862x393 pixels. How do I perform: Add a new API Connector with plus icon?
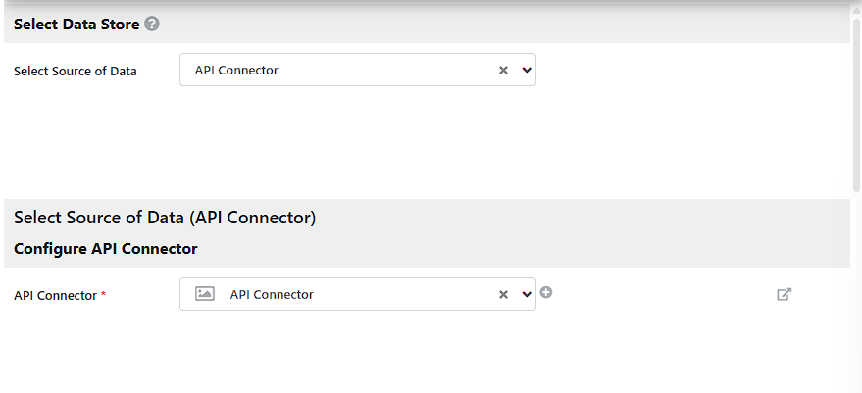[x=546, y=292]
